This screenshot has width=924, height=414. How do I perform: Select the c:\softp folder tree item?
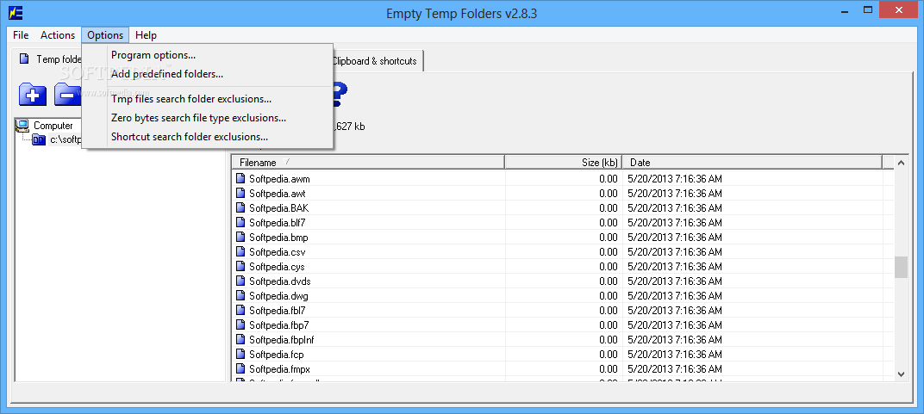[x=66, y=140]
